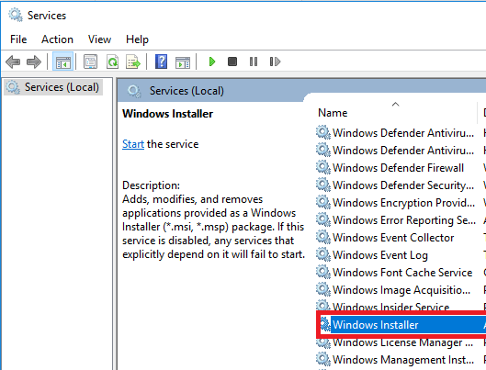The width and height of the screenshot is (486, 370).
Task: Select Windows Font Cache Service row
Action: tap(402, 272)
